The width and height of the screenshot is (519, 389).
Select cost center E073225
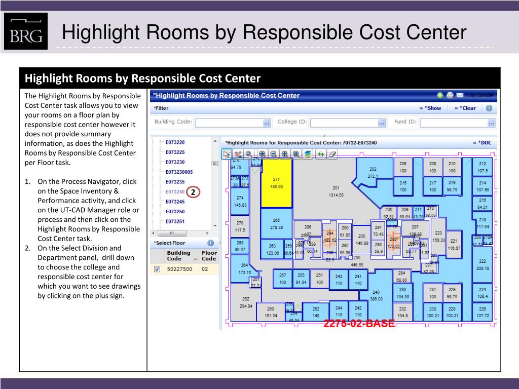pos(175,152)
